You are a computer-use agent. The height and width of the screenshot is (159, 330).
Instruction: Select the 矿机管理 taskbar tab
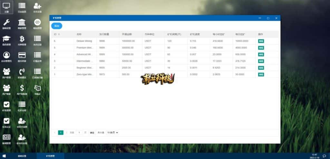pyautogui.click(x=50, y=156)
